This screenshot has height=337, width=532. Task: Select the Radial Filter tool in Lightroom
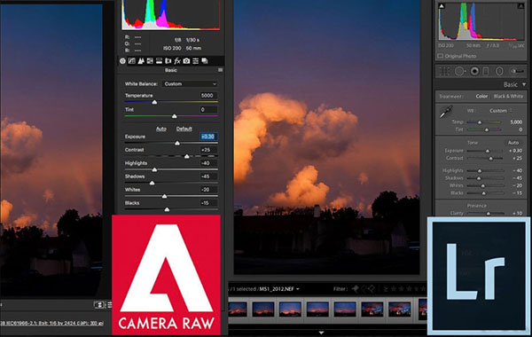click(x=499, y=71)
